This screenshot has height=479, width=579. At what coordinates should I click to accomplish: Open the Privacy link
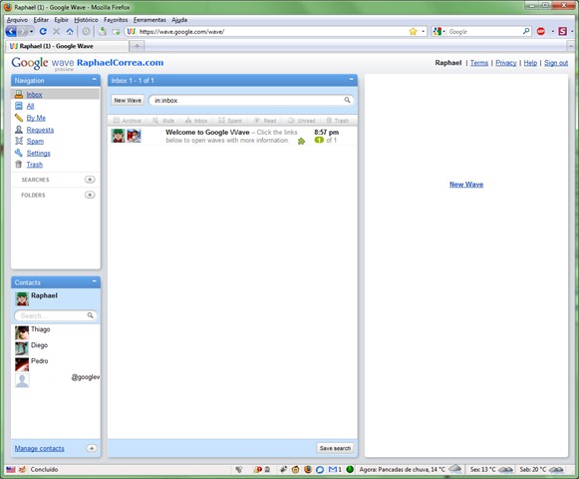pyautogui.click(x=506, y=63)
